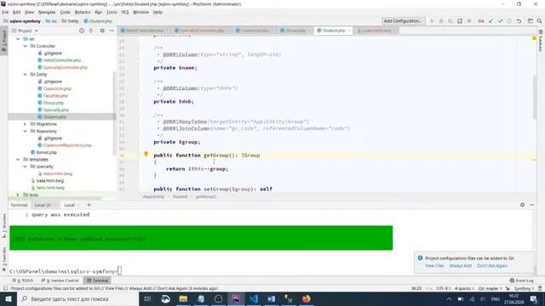The image size is (545, 306).
Task: Switch to index.html.twig editor tab
Action: [376, 31]
